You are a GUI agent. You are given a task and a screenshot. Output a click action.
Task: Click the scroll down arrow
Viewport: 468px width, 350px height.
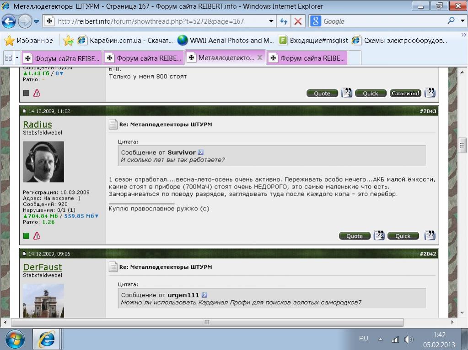tap(462, 313)
